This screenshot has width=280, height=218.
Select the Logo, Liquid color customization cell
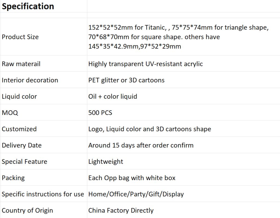pyautogui.click(x=183, y=129)
